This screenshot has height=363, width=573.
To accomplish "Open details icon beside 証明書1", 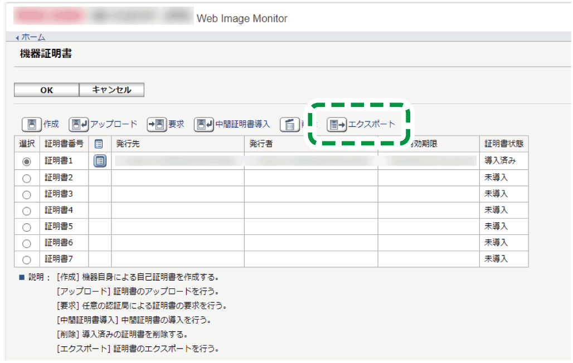I will tap(99, 160).
